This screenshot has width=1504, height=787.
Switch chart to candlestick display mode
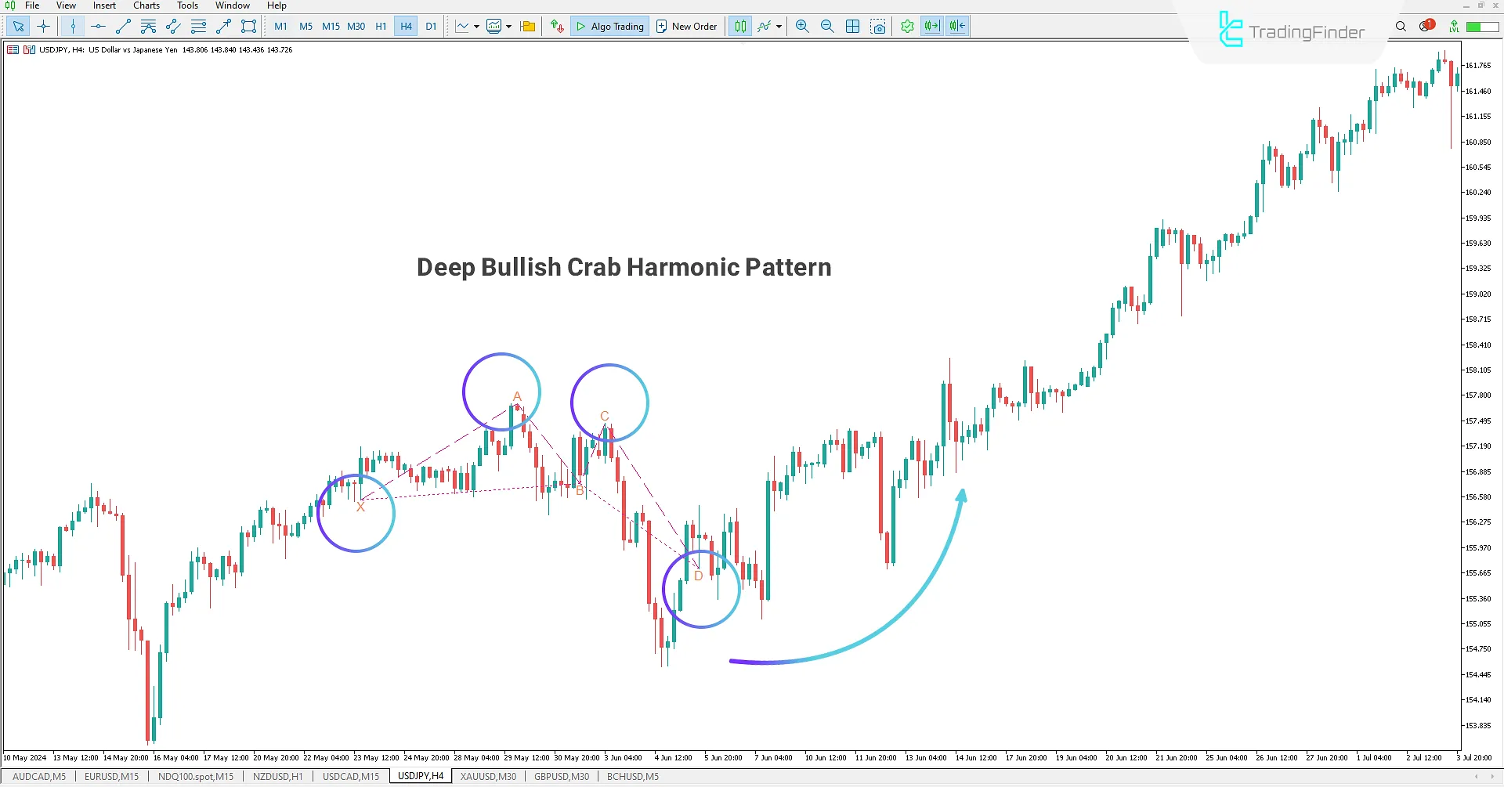[x=739, y=26]
